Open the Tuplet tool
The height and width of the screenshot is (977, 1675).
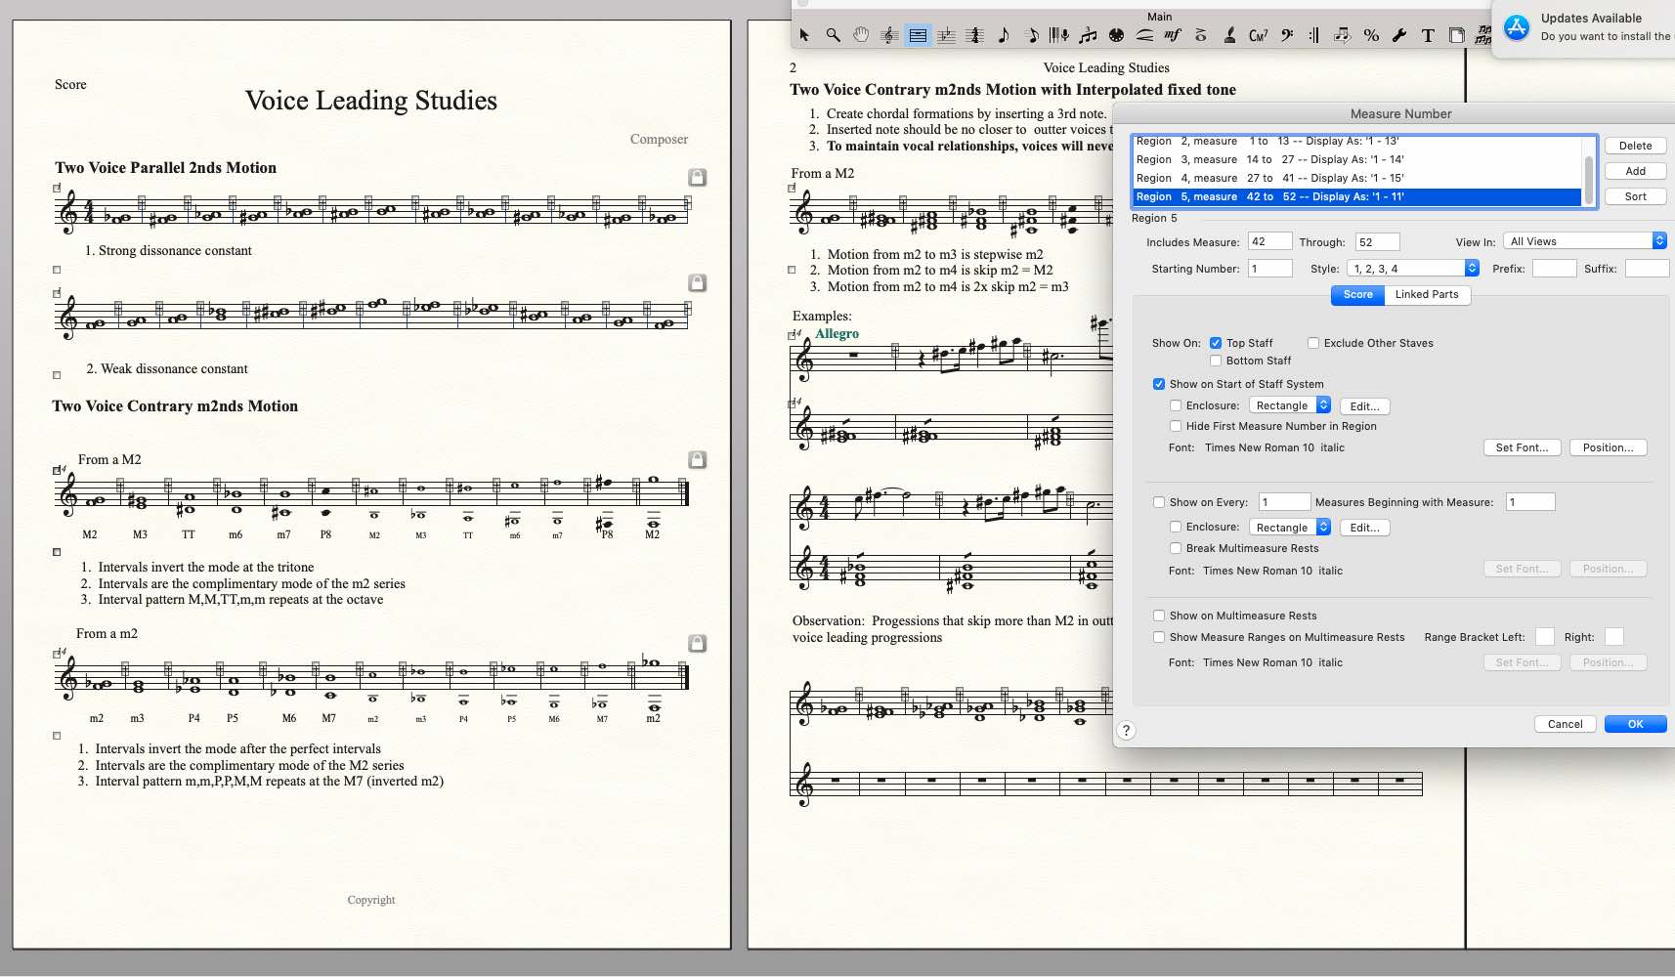coord(1088,35)
